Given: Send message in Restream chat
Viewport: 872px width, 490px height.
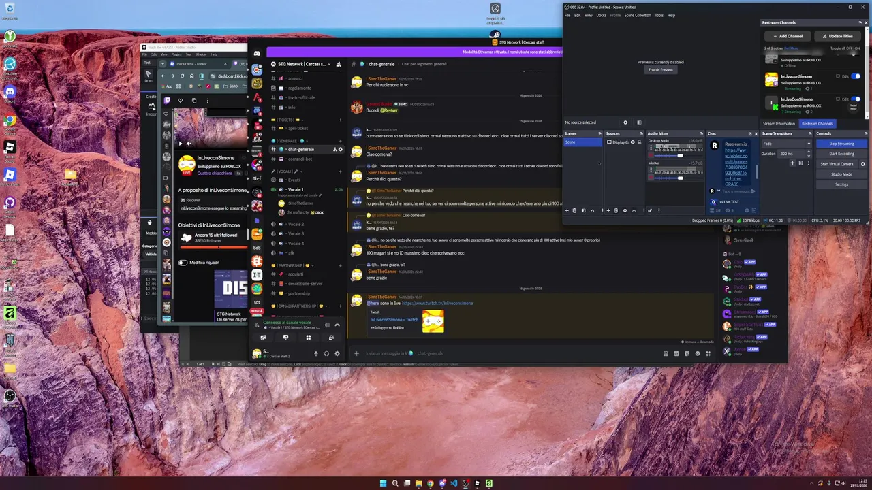Looking at the screenshot, I should [753, 191].
